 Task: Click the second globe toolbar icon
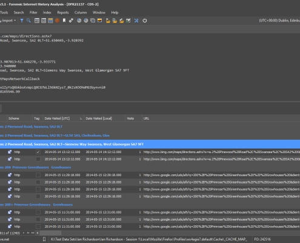pyautogui.click(x=86, y=21)
